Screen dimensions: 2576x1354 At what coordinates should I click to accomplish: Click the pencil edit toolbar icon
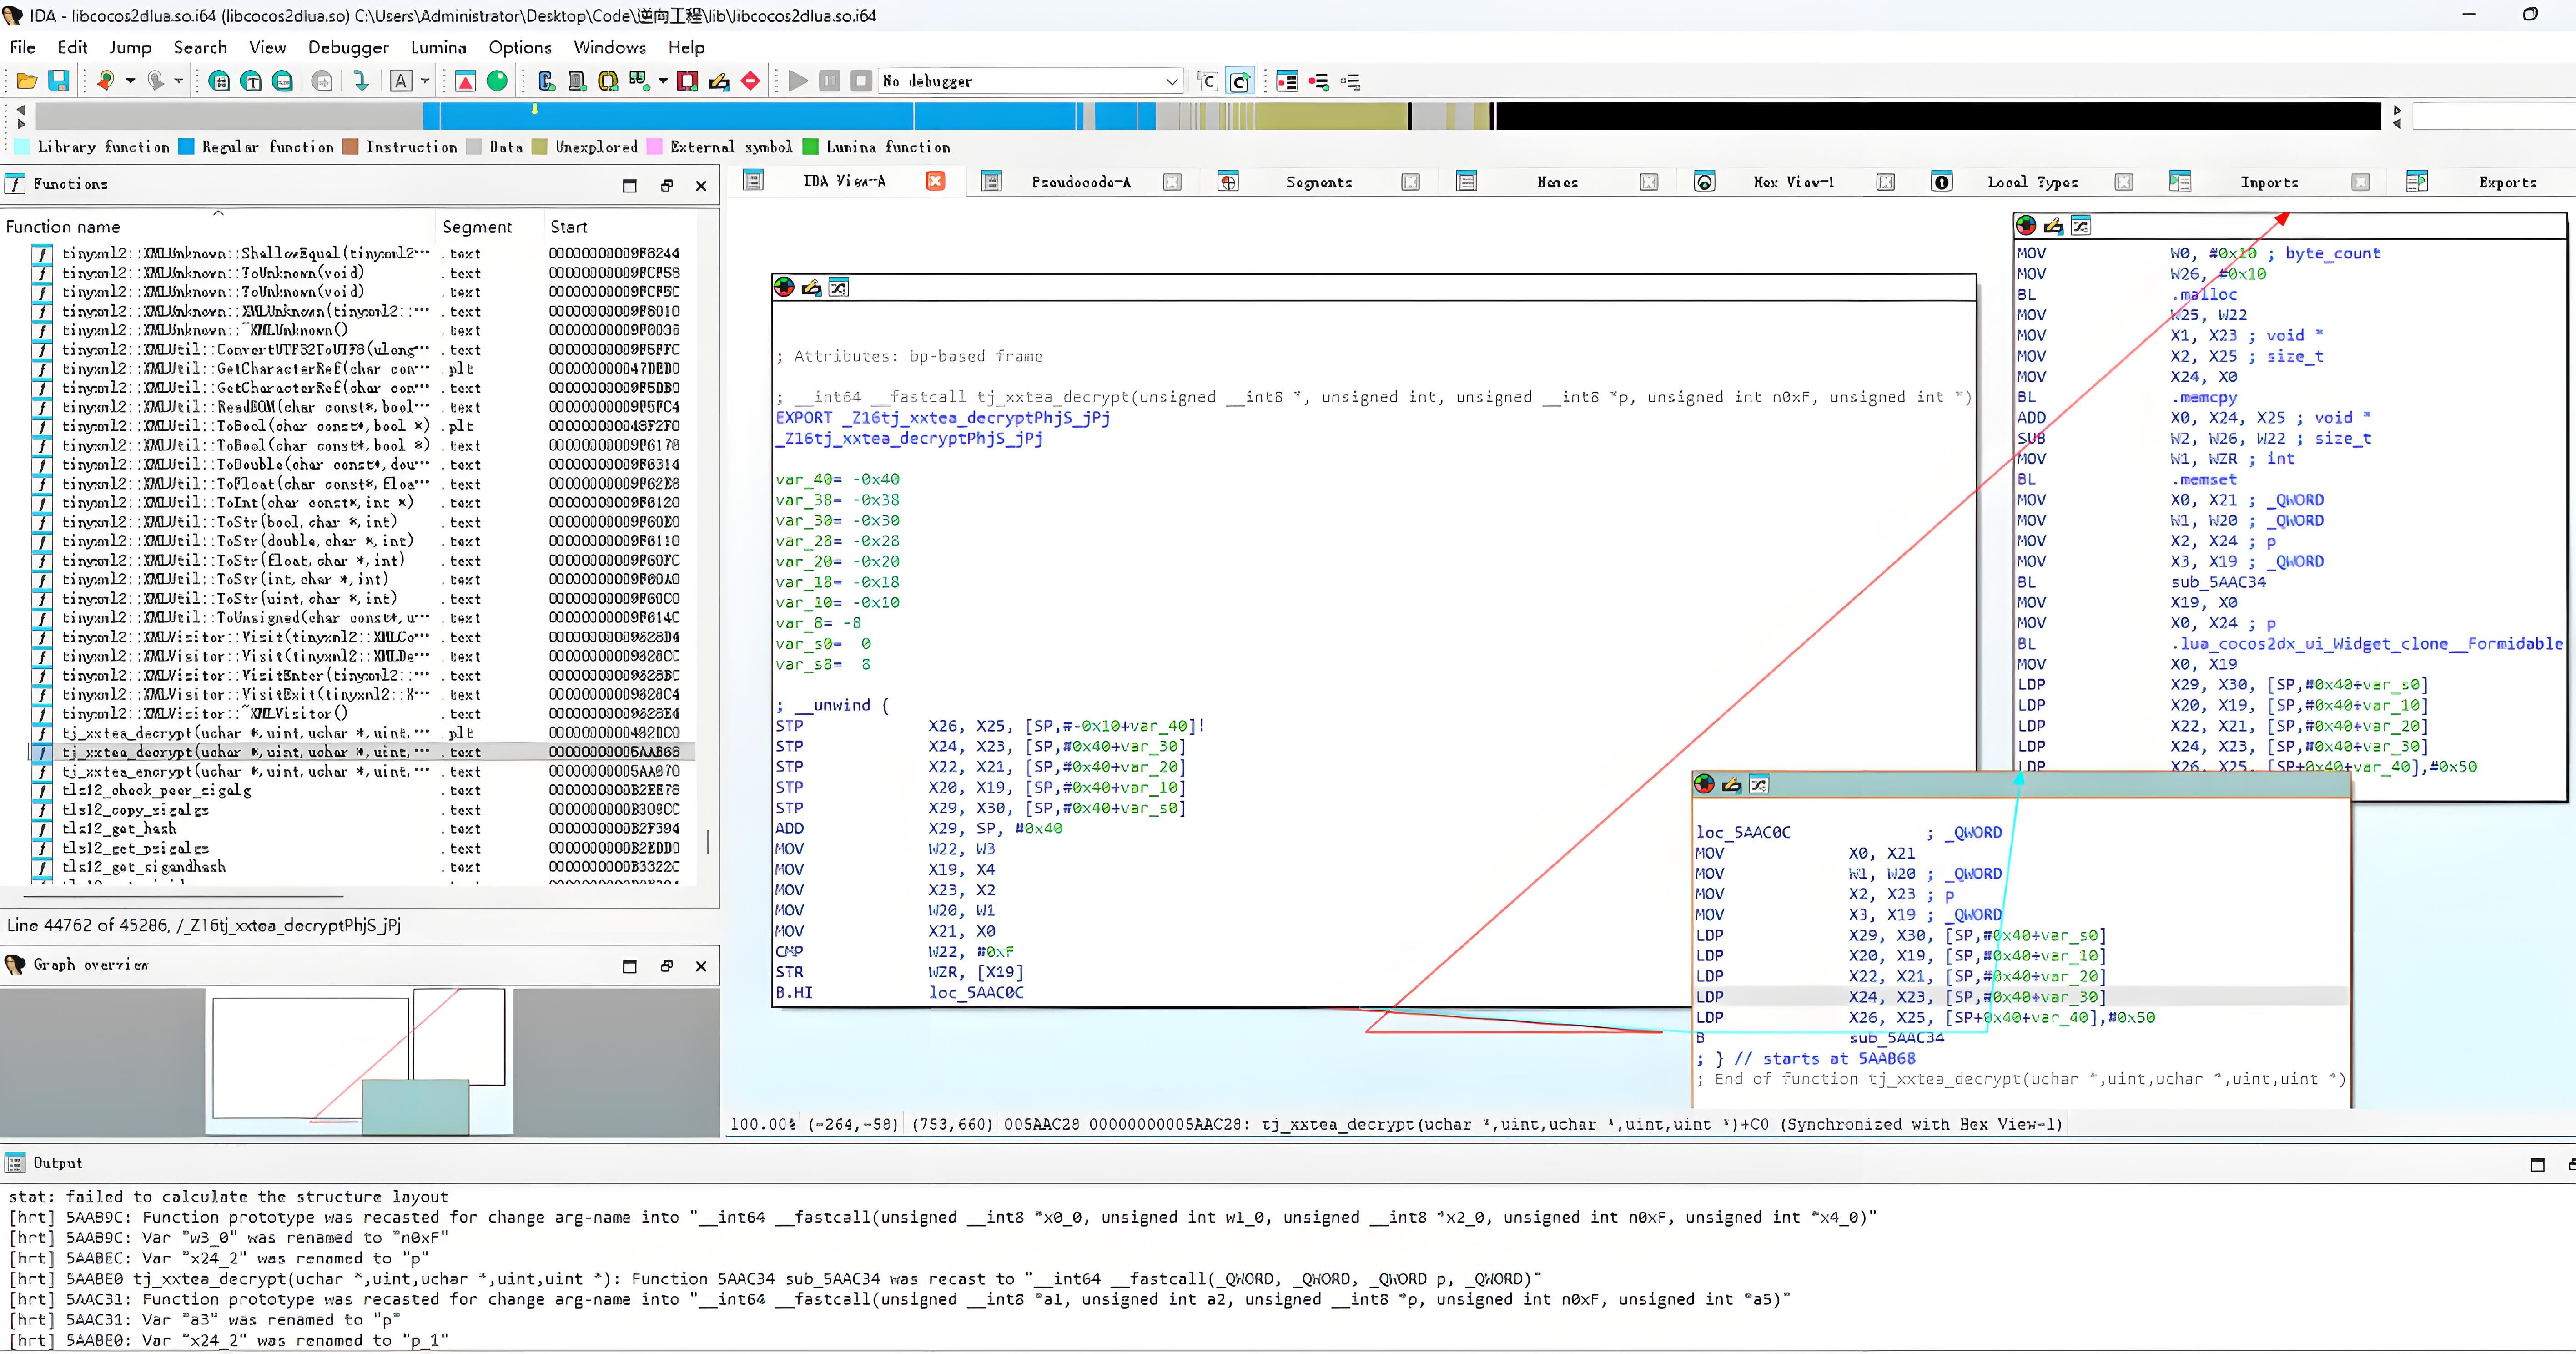(719, 81)
